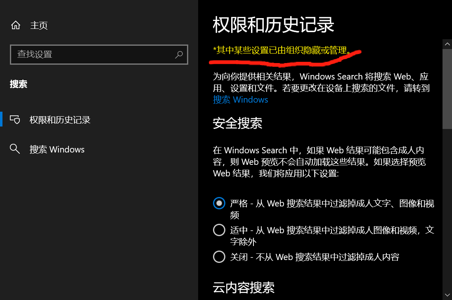
Task: Click the vertical scrollbar thumb
Action: click(447, 89)
